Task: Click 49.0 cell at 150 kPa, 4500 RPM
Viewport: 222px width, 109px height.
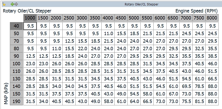Action: click(121, 94)
